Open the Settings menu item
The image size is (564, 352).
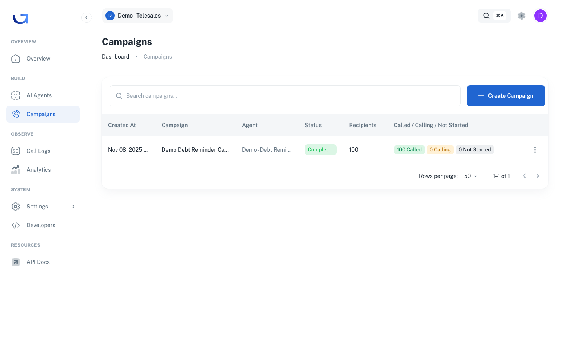click(x=43, y=207)
